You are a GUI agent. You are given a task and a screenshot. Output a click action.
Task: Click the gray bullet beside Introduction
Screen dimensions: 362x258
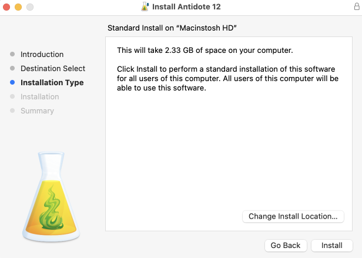tap(12, 55)
